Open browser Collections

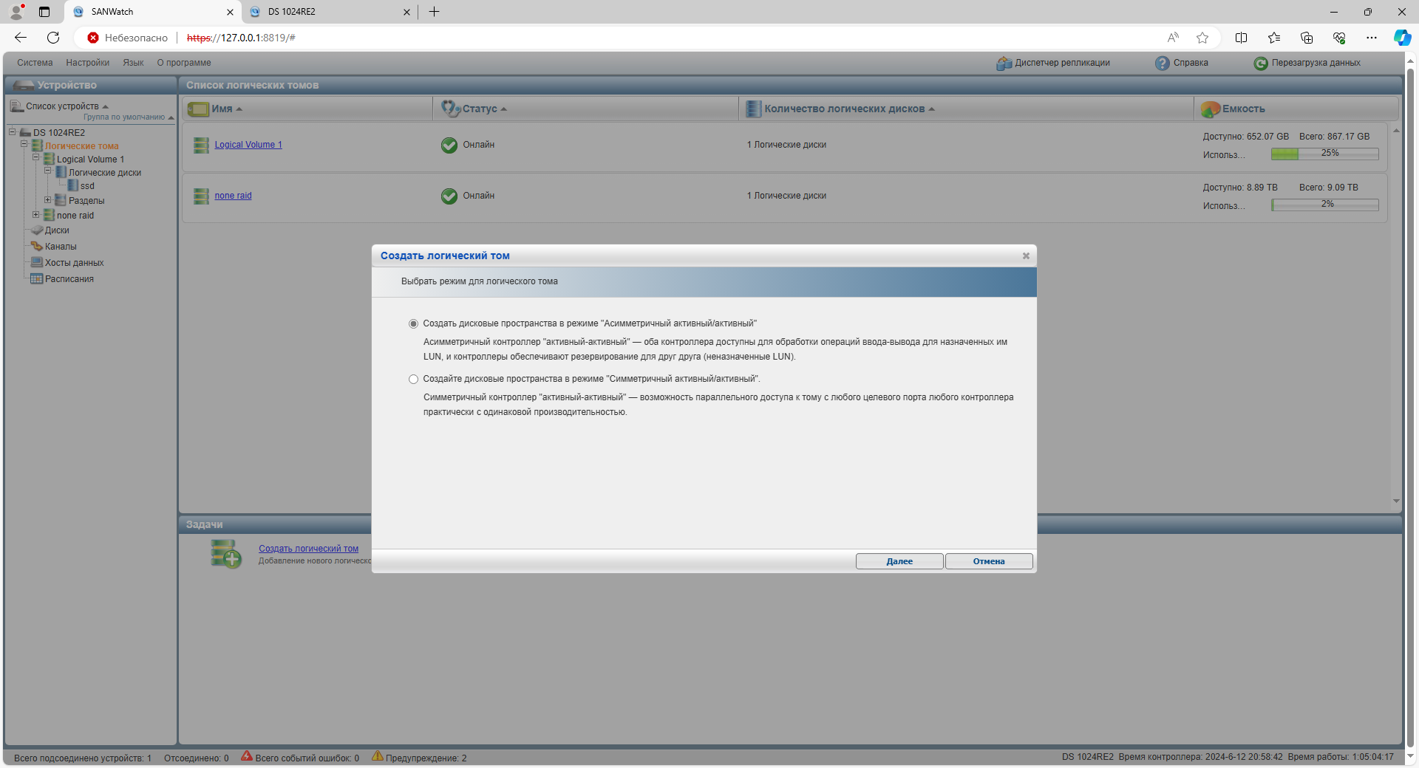[1307, 38]
